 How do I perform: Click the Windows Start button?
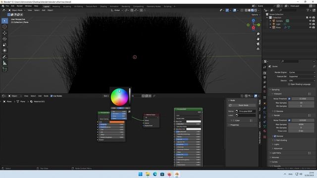coord(140,174)
